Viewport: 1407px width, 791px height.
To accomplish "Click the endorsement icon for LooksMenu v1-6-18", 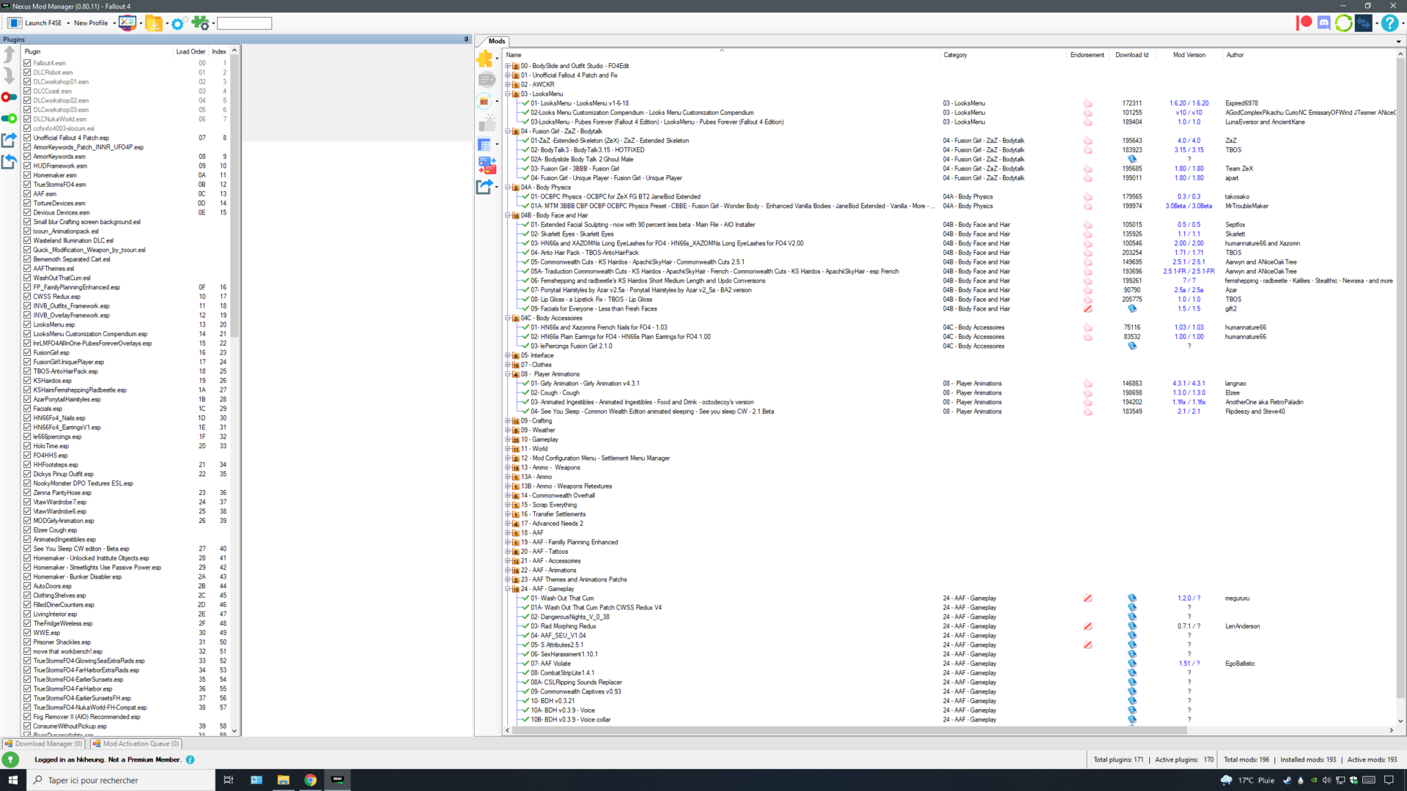I will coord(1087,103).
